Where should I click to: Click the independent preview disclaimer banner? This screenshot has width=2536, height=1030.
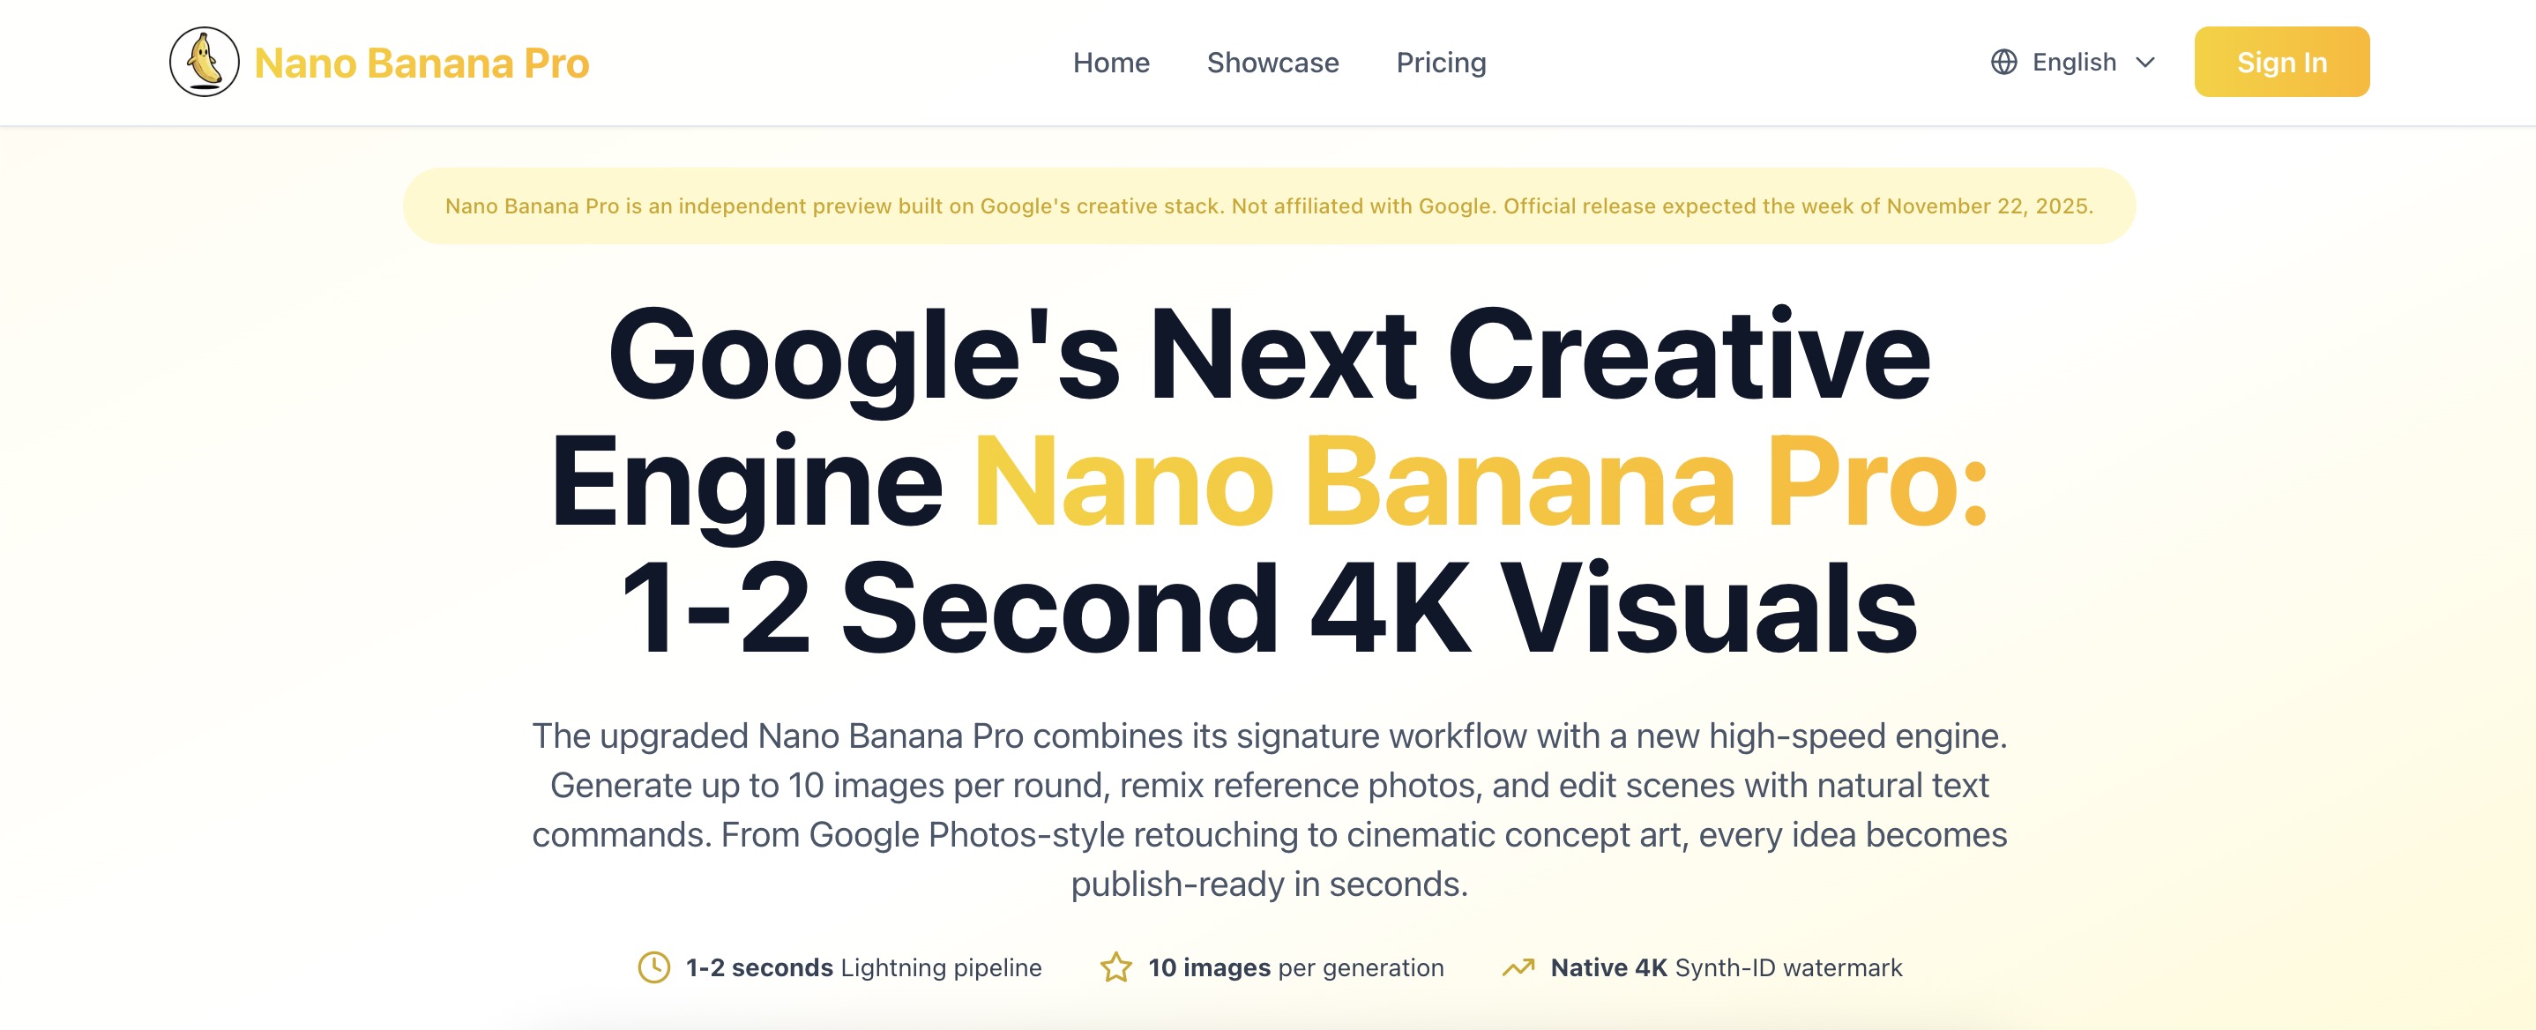tap(1268, 205)
